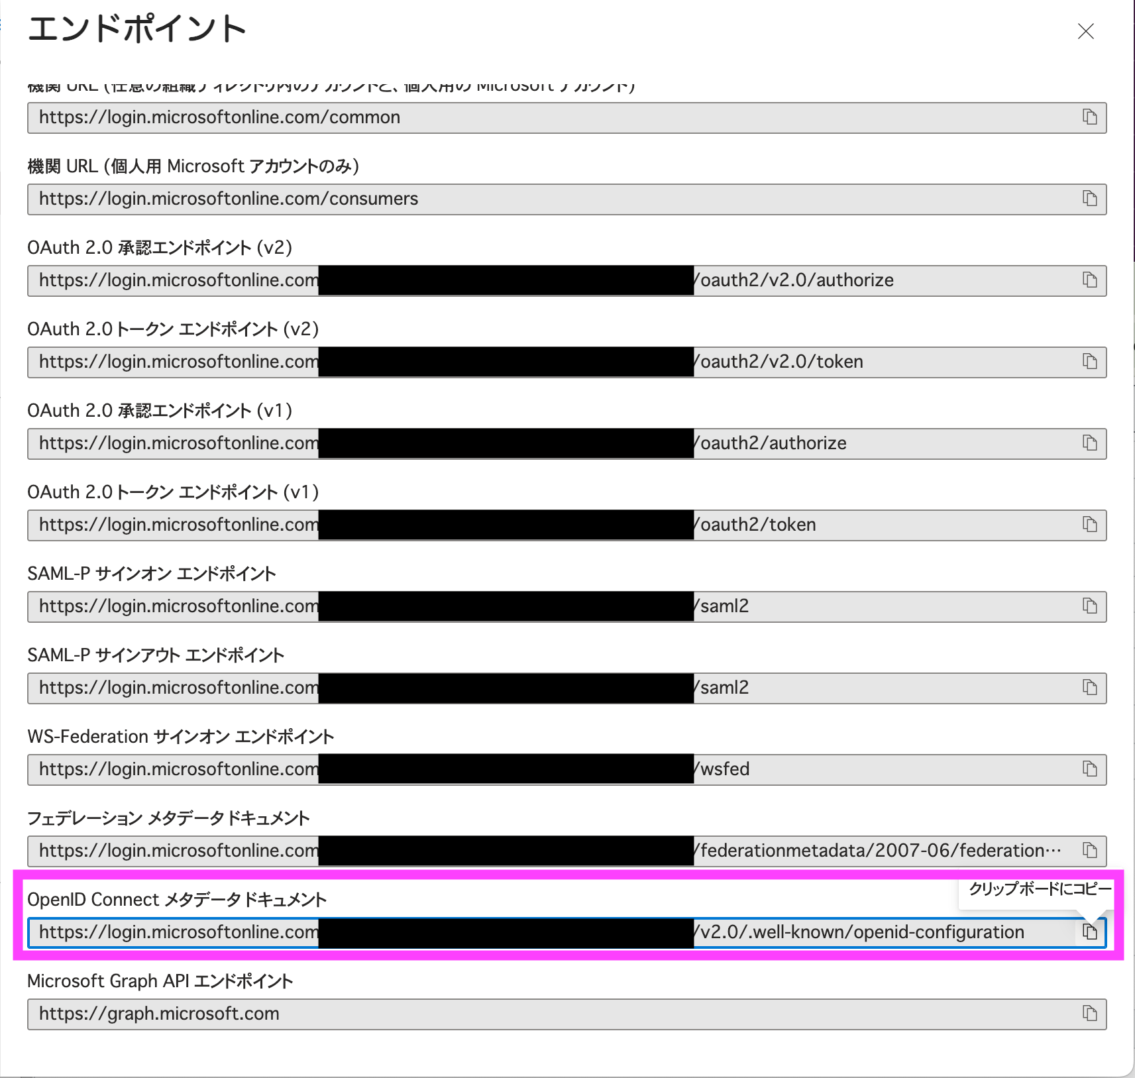Click the OAuth 2.0 承認エンドポイント (v1) label
1135x1078 pixels.
[x=160, y=411]
